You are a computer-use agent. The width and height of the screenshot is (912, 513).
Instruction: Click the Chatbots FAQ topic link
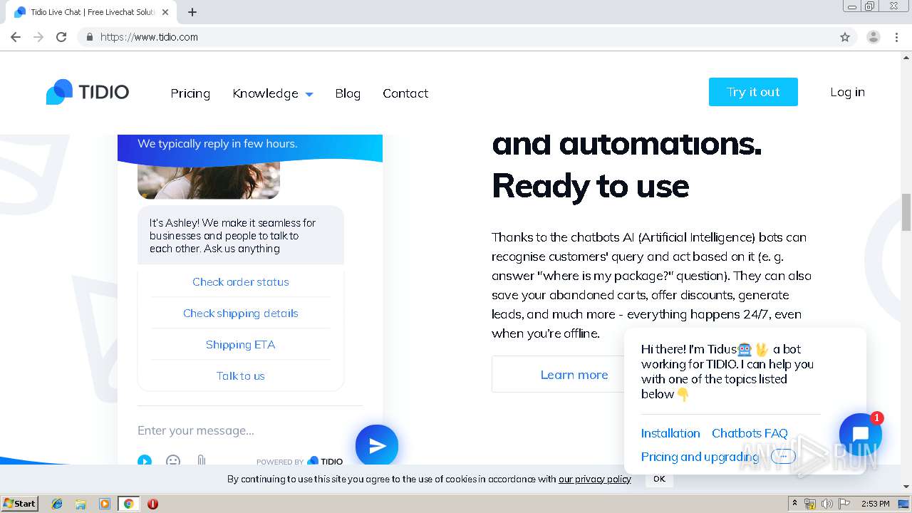click(750, 433)
